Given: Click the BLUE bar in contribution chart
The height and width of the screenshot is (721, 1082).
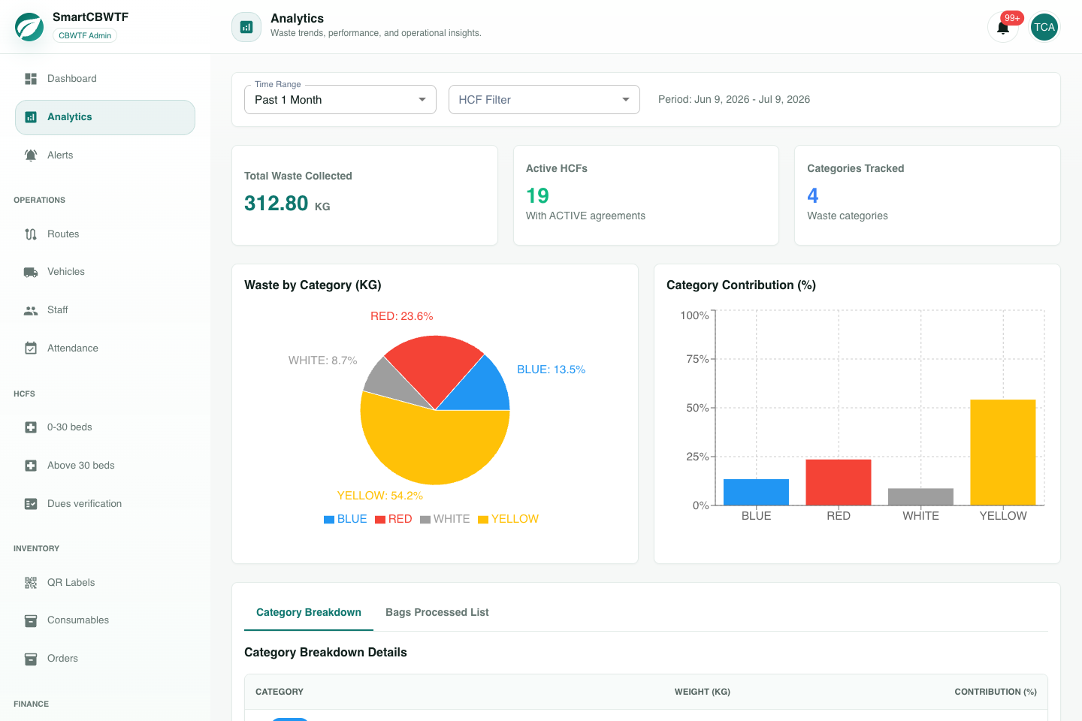Looking at the screenshot, I should pos(756,492).
